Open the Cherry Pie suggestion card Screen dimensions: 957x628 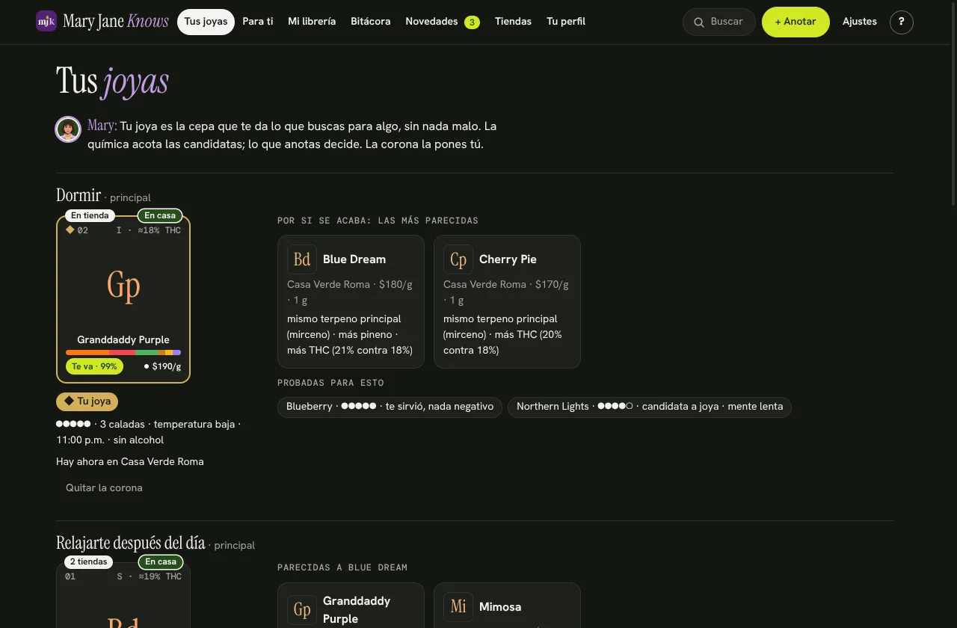coord(507,302)
